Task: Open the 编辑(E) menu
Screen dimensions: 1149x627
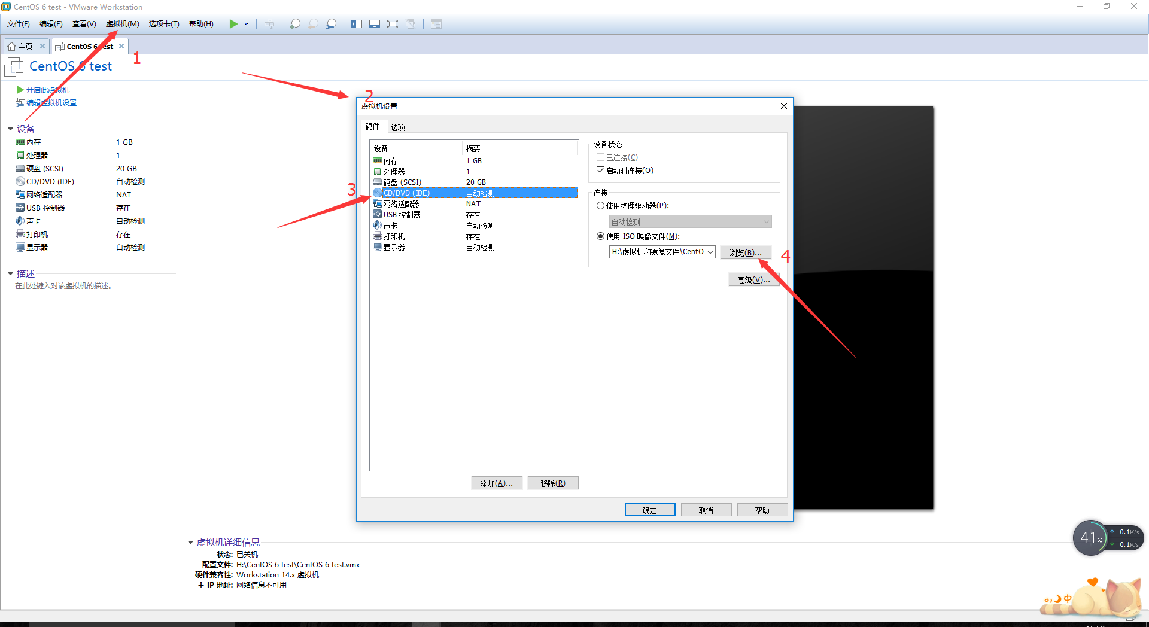Action: pos(51,24)
